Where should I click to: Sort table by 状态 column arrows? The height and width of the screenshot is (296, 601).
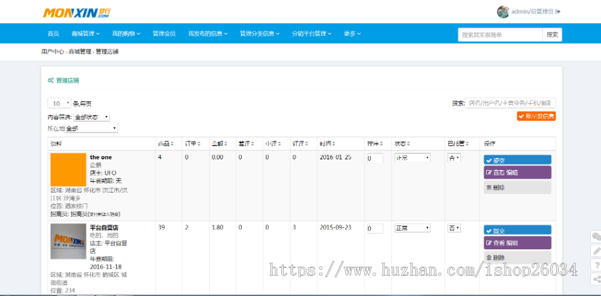coord(409,144)
